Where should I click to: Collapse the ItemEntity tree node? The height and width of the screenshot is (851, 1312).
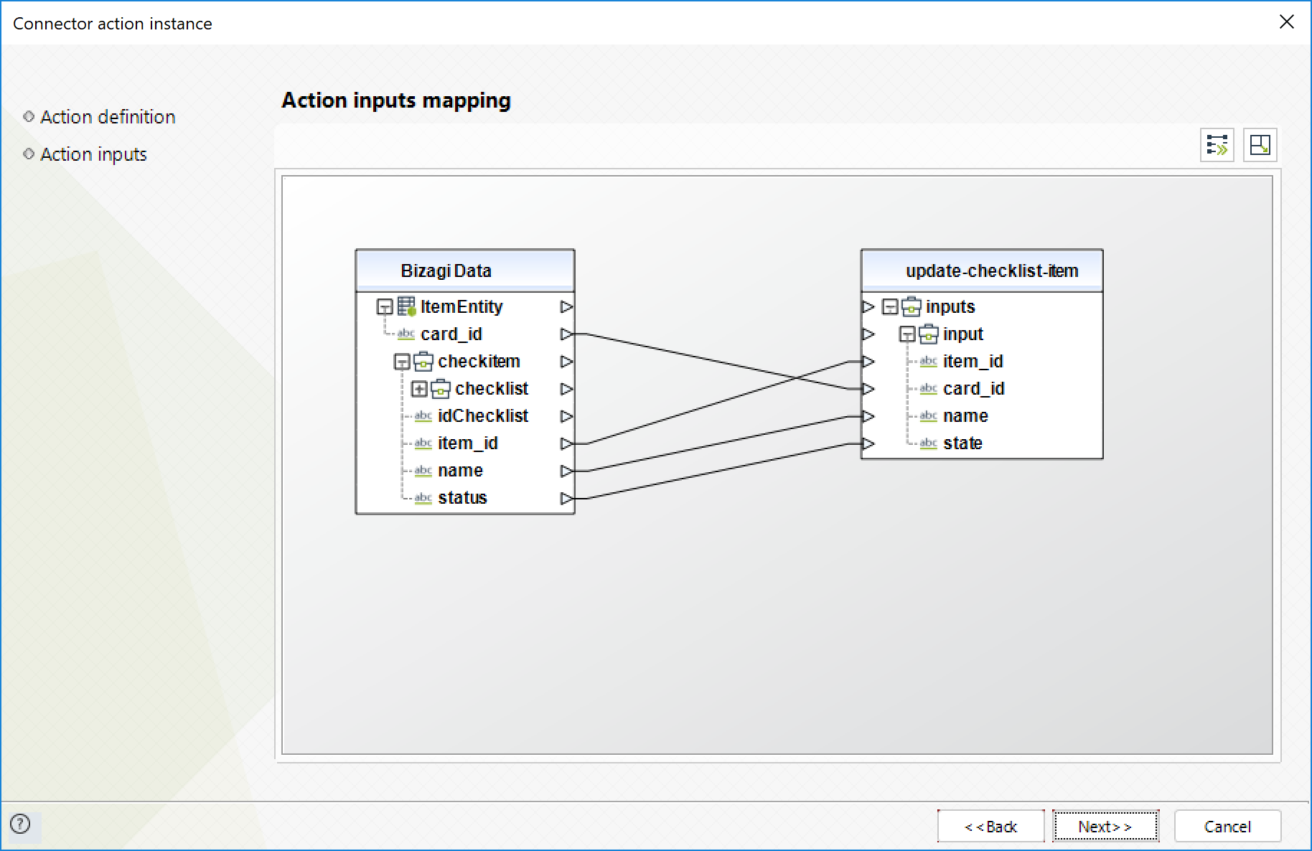(385, 307)
